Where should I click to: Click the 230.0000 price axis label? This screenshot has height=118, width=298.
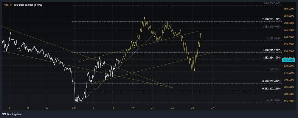click(289, 51)
